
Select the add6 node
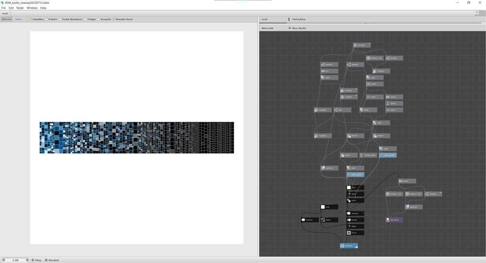381,123
